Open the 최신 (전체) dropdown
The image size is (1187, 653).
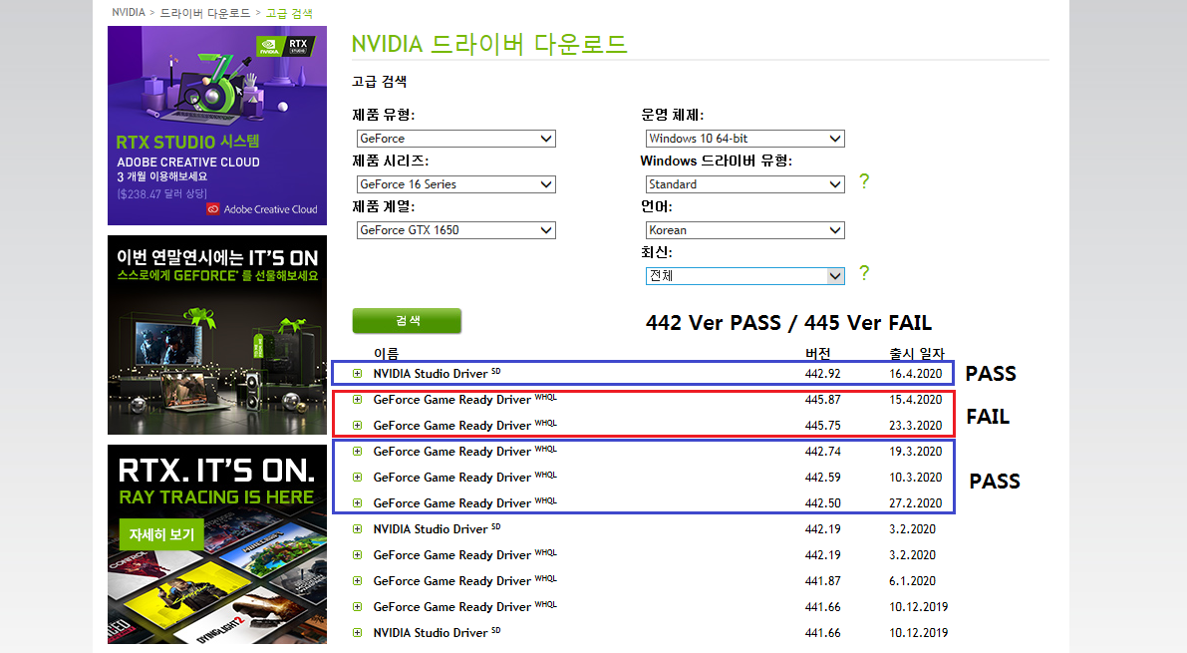tap(744, 276)
